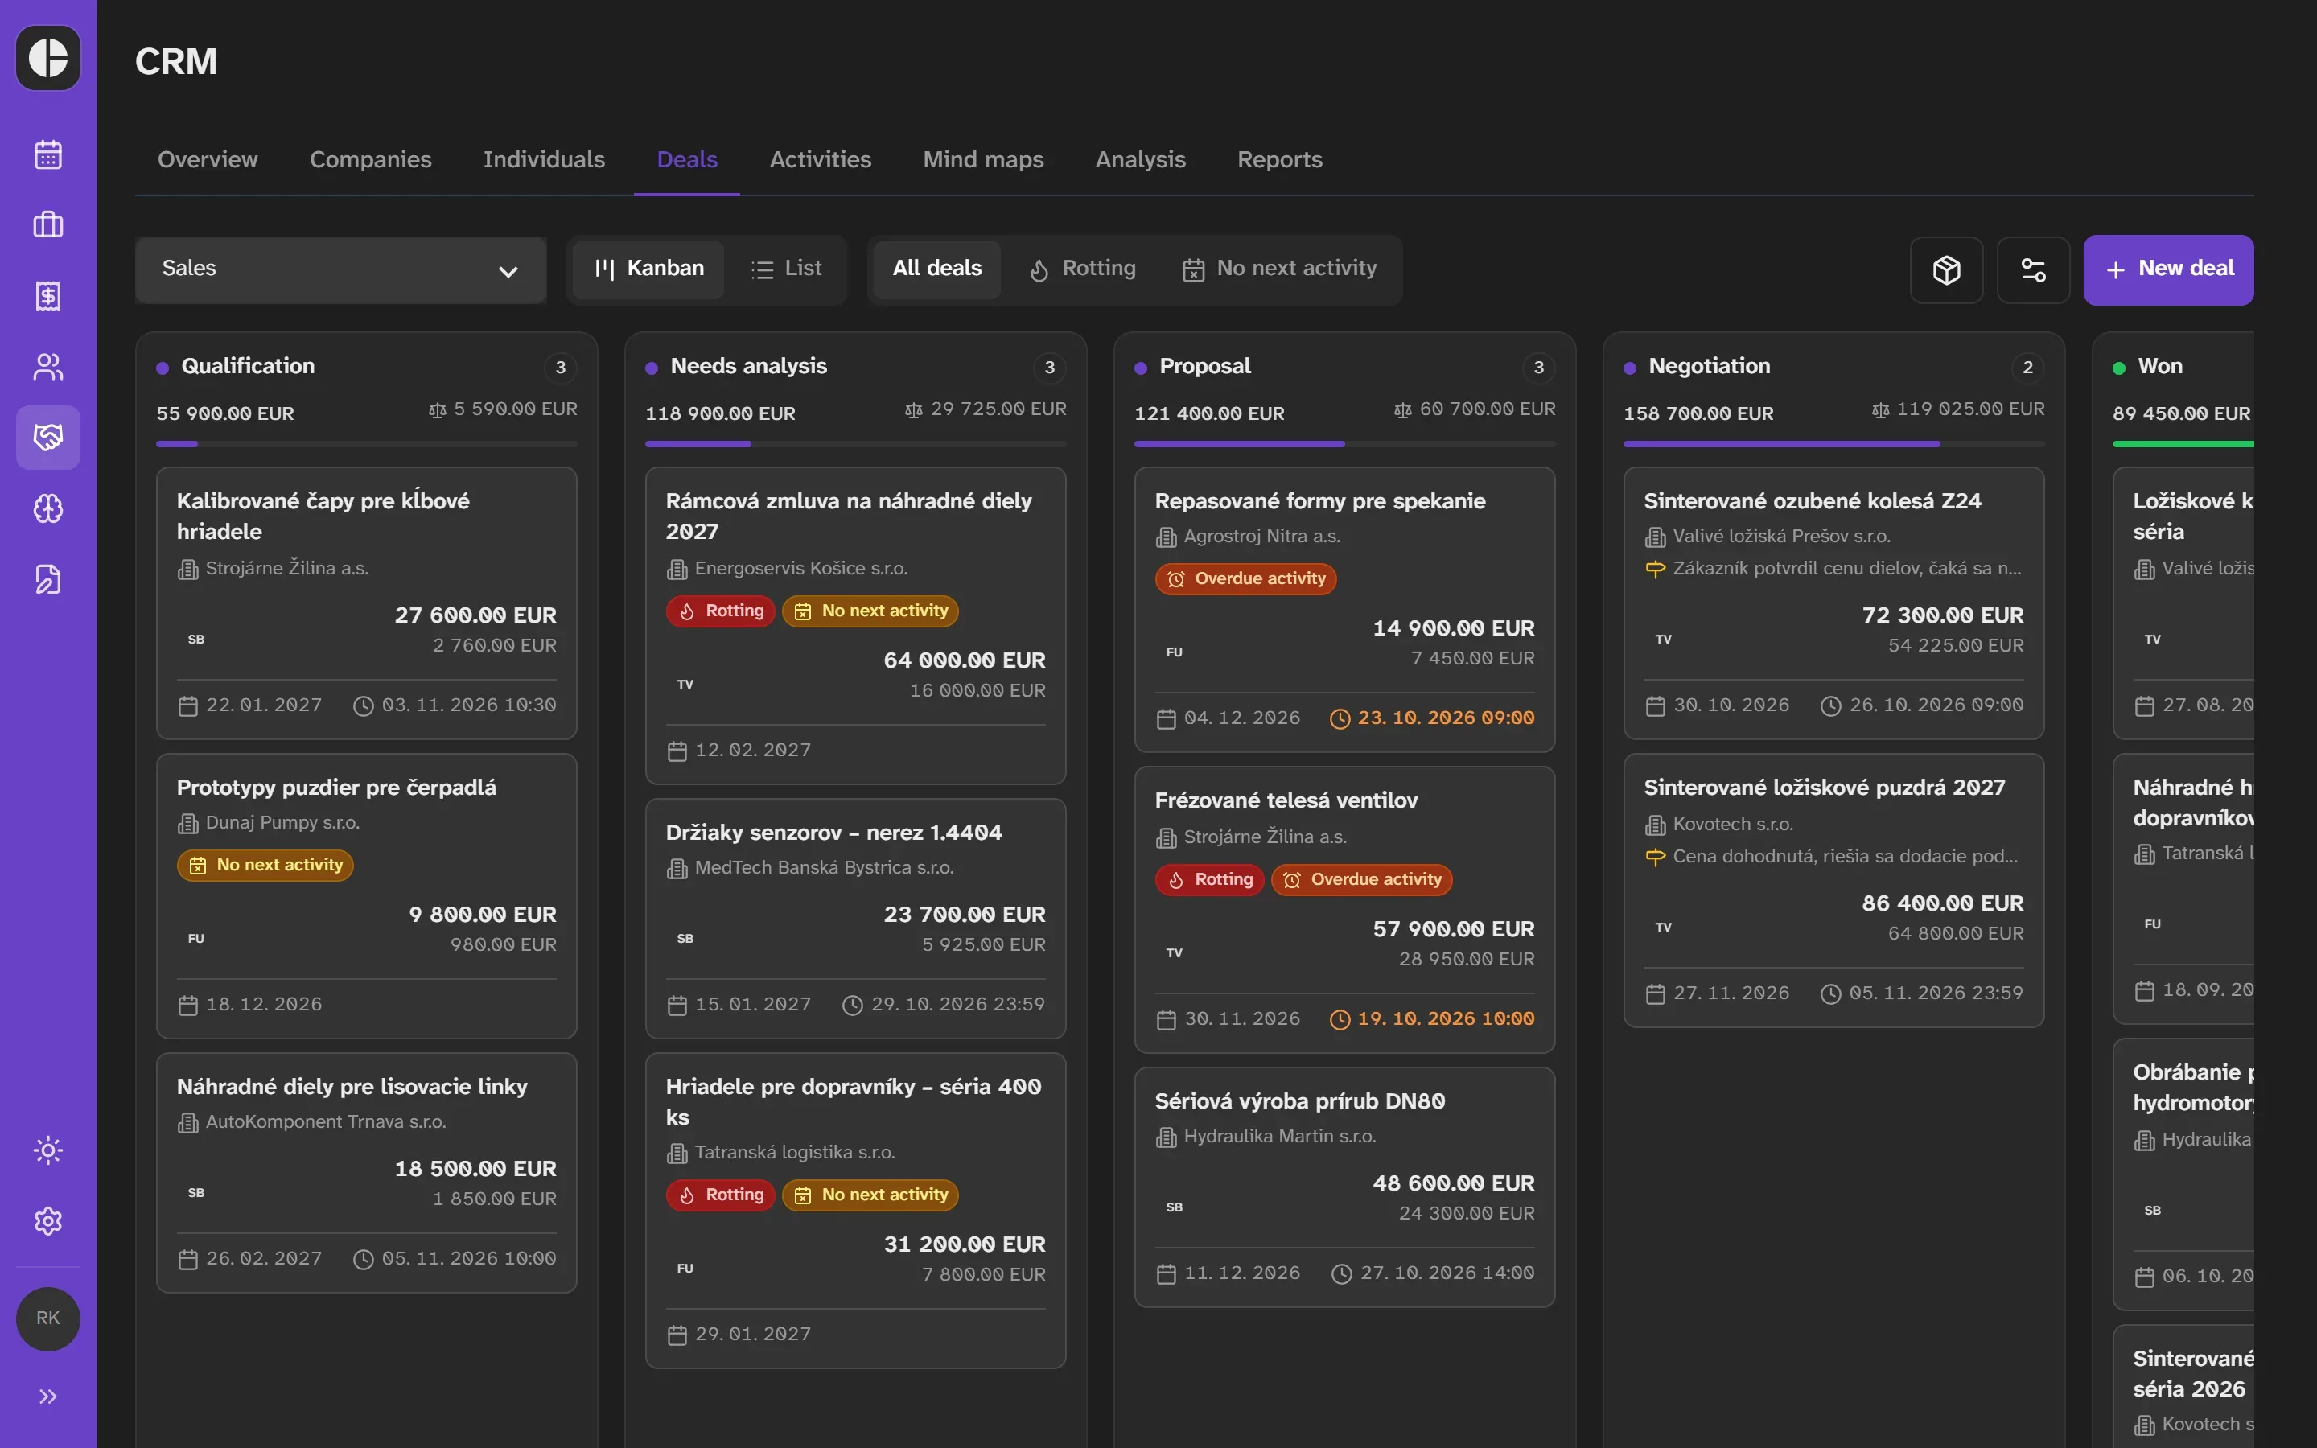Go to Individuals tab

[x=544, y=160]
